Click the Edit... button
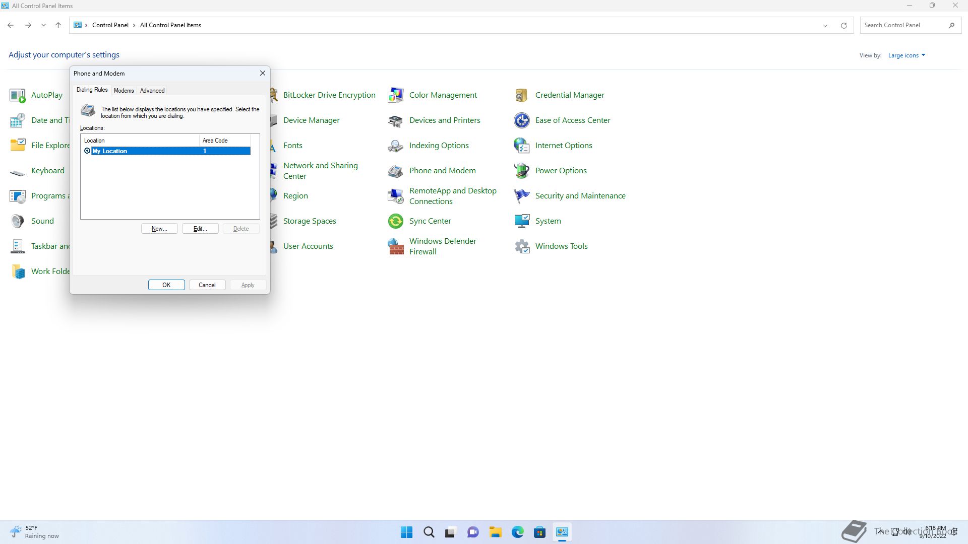Viewport: 968px width, 544px height. (200, 229)
